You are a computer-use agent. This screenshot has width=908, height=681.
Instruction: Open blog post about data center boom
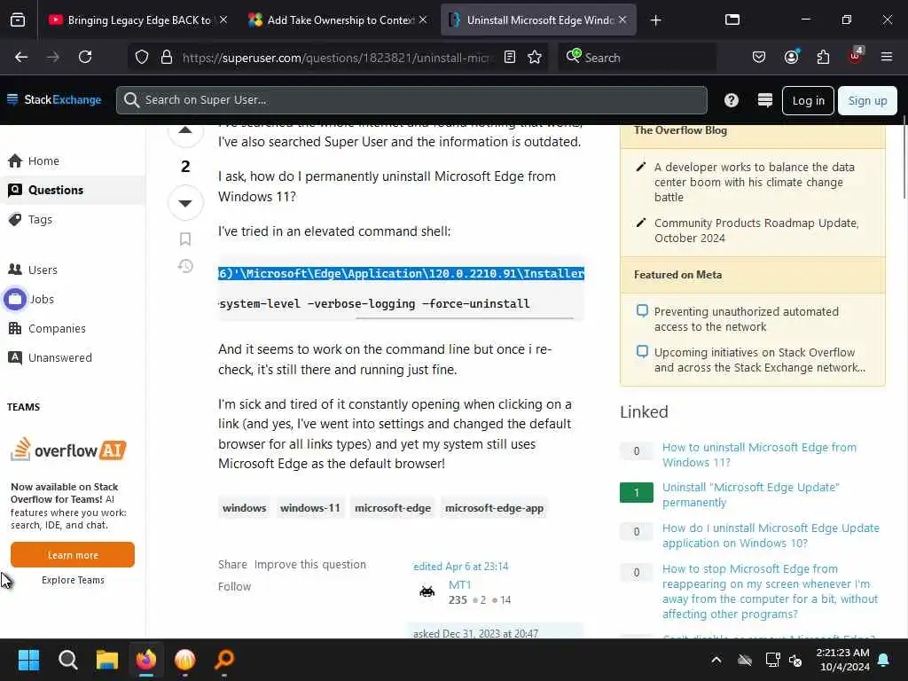(x=755, y=182)
